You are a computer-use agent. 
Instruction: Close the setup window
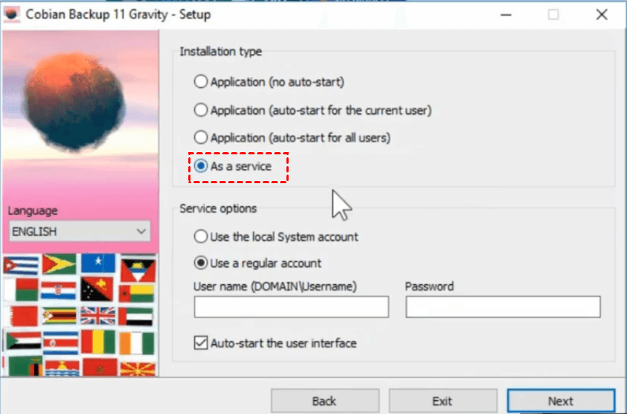coord(602,14)
